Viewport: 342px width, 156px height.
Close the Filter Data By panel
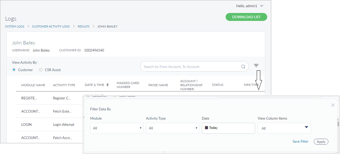coord(333,105)
